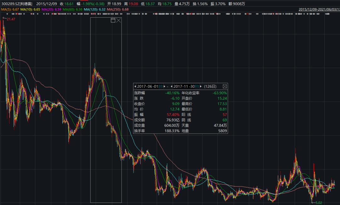This screenshot has width=340, height=205.
Task: Step end date forward with right arrow
Action: (201, 86)
